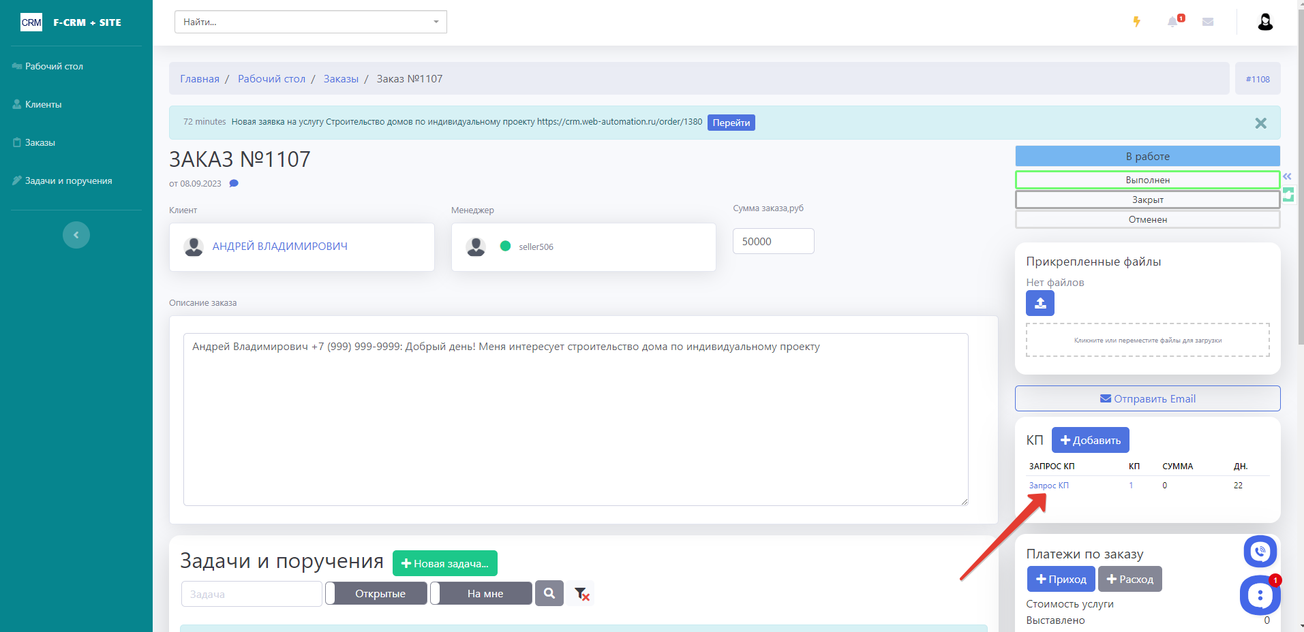Toggle the 'Открытые' tasks switch
The height and width of the screenshot is (632, 1304).
point(376,593)
